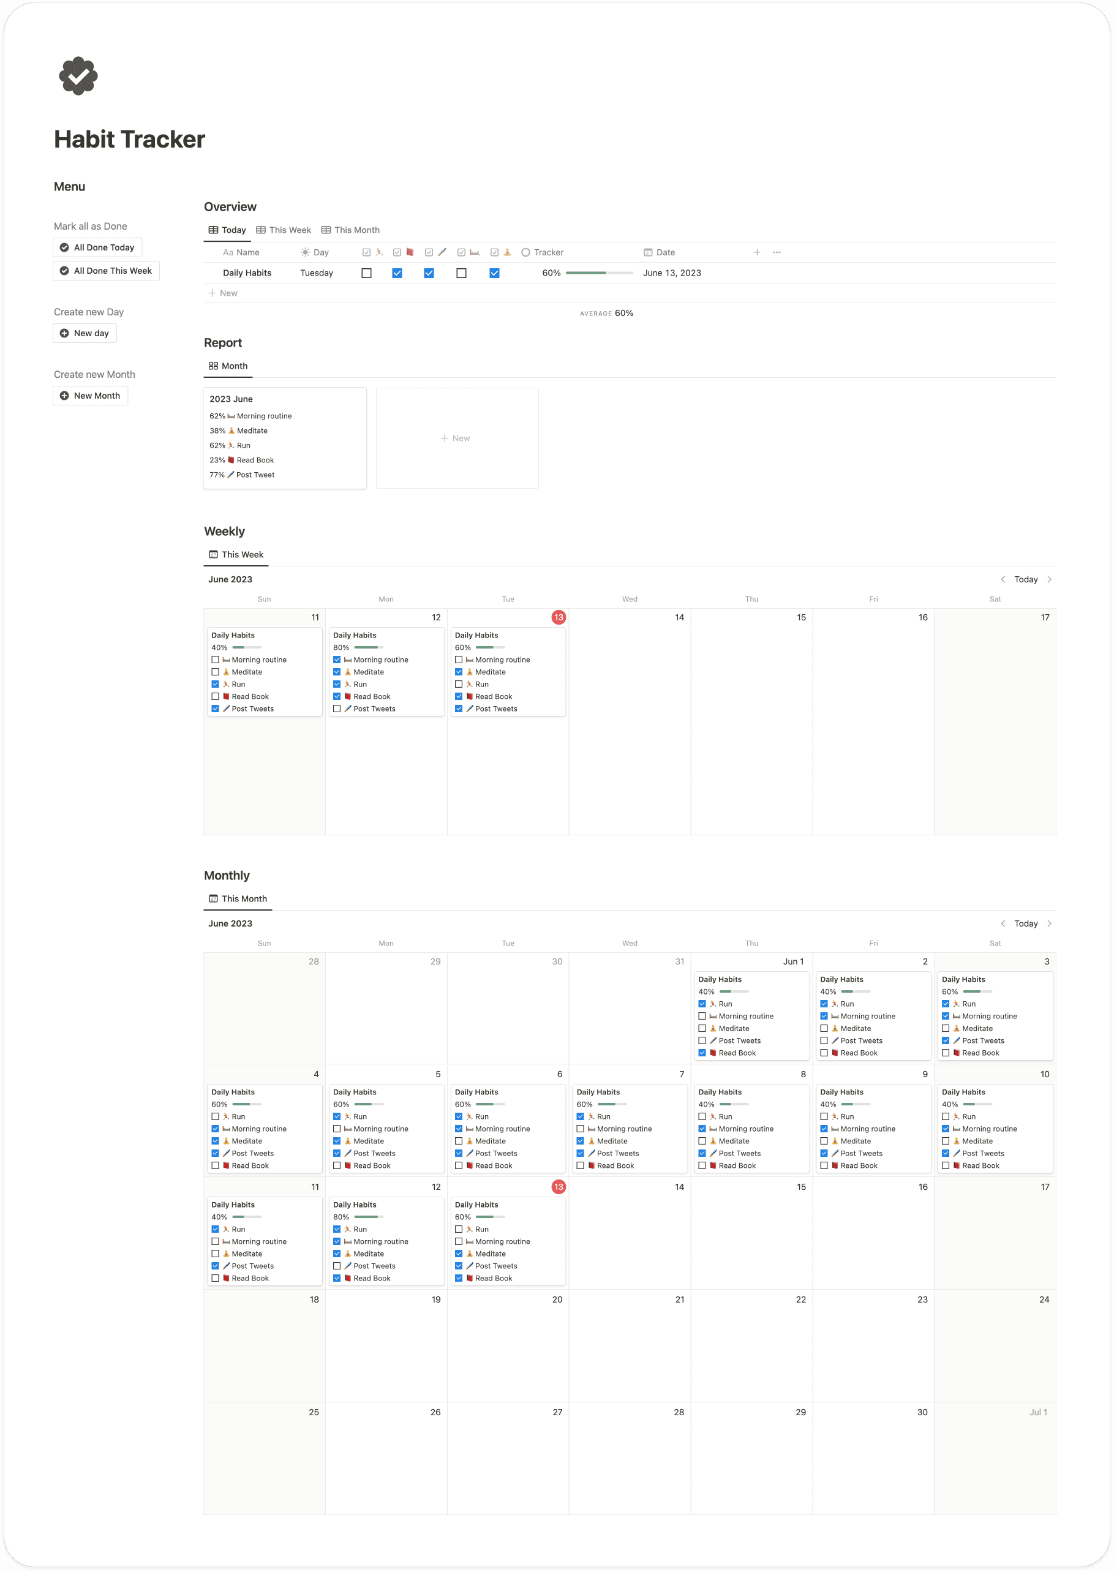Screen dimensions: 1114x1572
Task: Switch to the This Week tab in Overview
Action: [x=284, y=230]
